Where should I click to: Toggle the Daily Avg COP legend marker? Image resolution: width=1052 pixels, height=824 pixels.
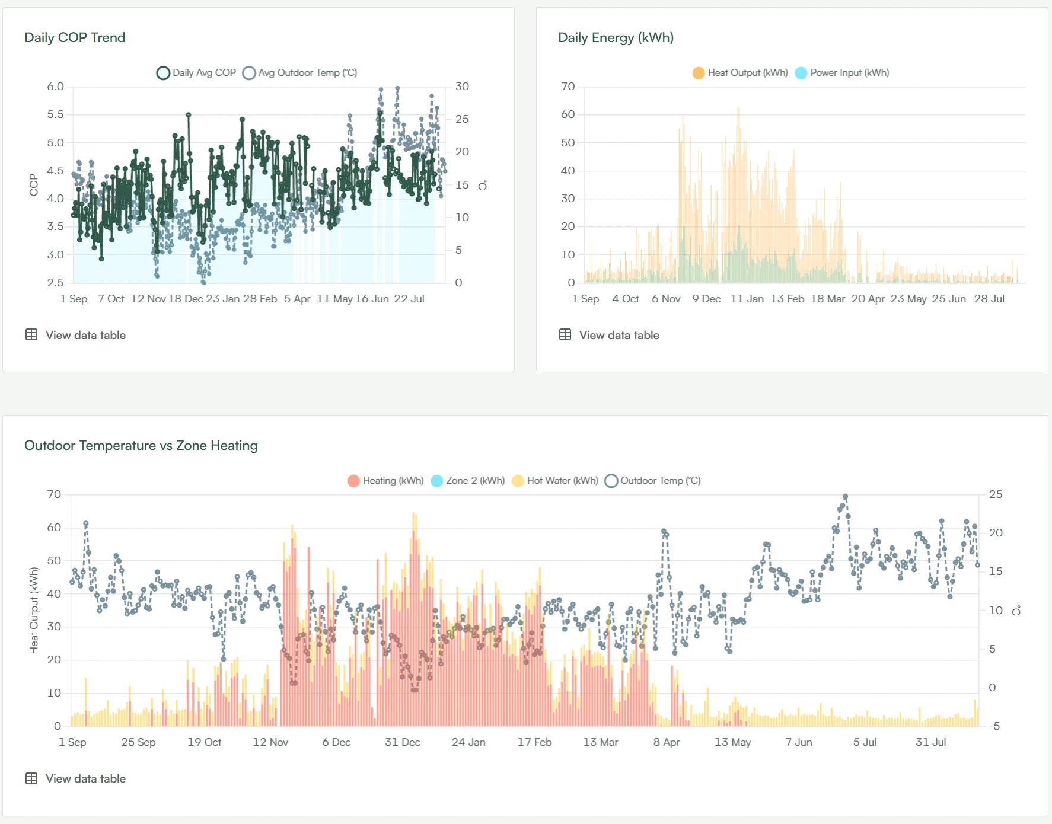point(163,73)
